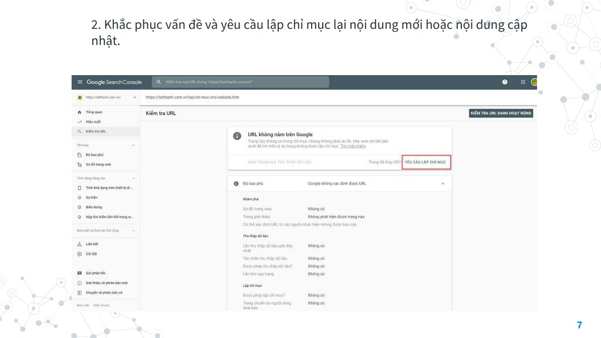Click Sự kiện in sidebar
This screenshot has height=338, width=601.
pyautogui.click(x=92, y=197)
